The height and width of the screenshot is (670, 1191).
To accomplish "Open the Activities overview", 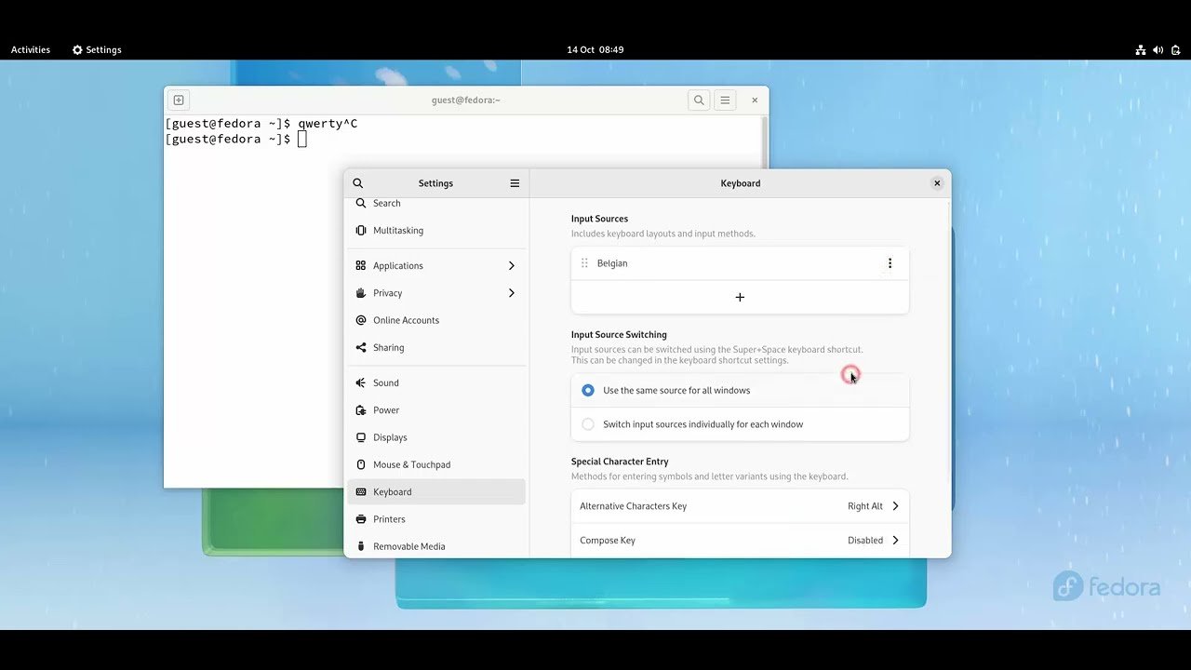I will click(x=31, y=50).
